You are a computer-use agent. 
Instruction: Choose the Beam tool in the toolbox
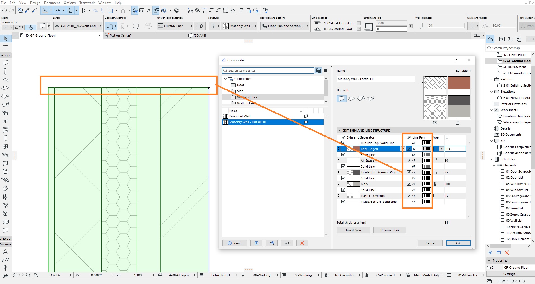click(5, 80)
